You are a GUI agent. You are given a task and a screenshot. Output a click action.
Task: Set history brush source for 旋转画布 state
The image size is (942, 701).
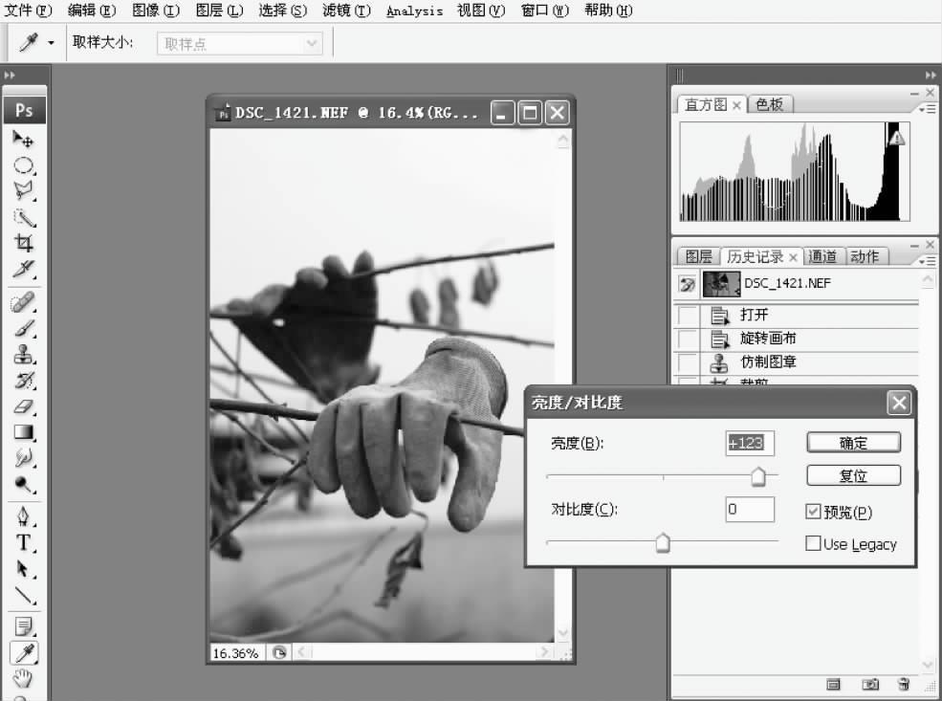(688, 339)
